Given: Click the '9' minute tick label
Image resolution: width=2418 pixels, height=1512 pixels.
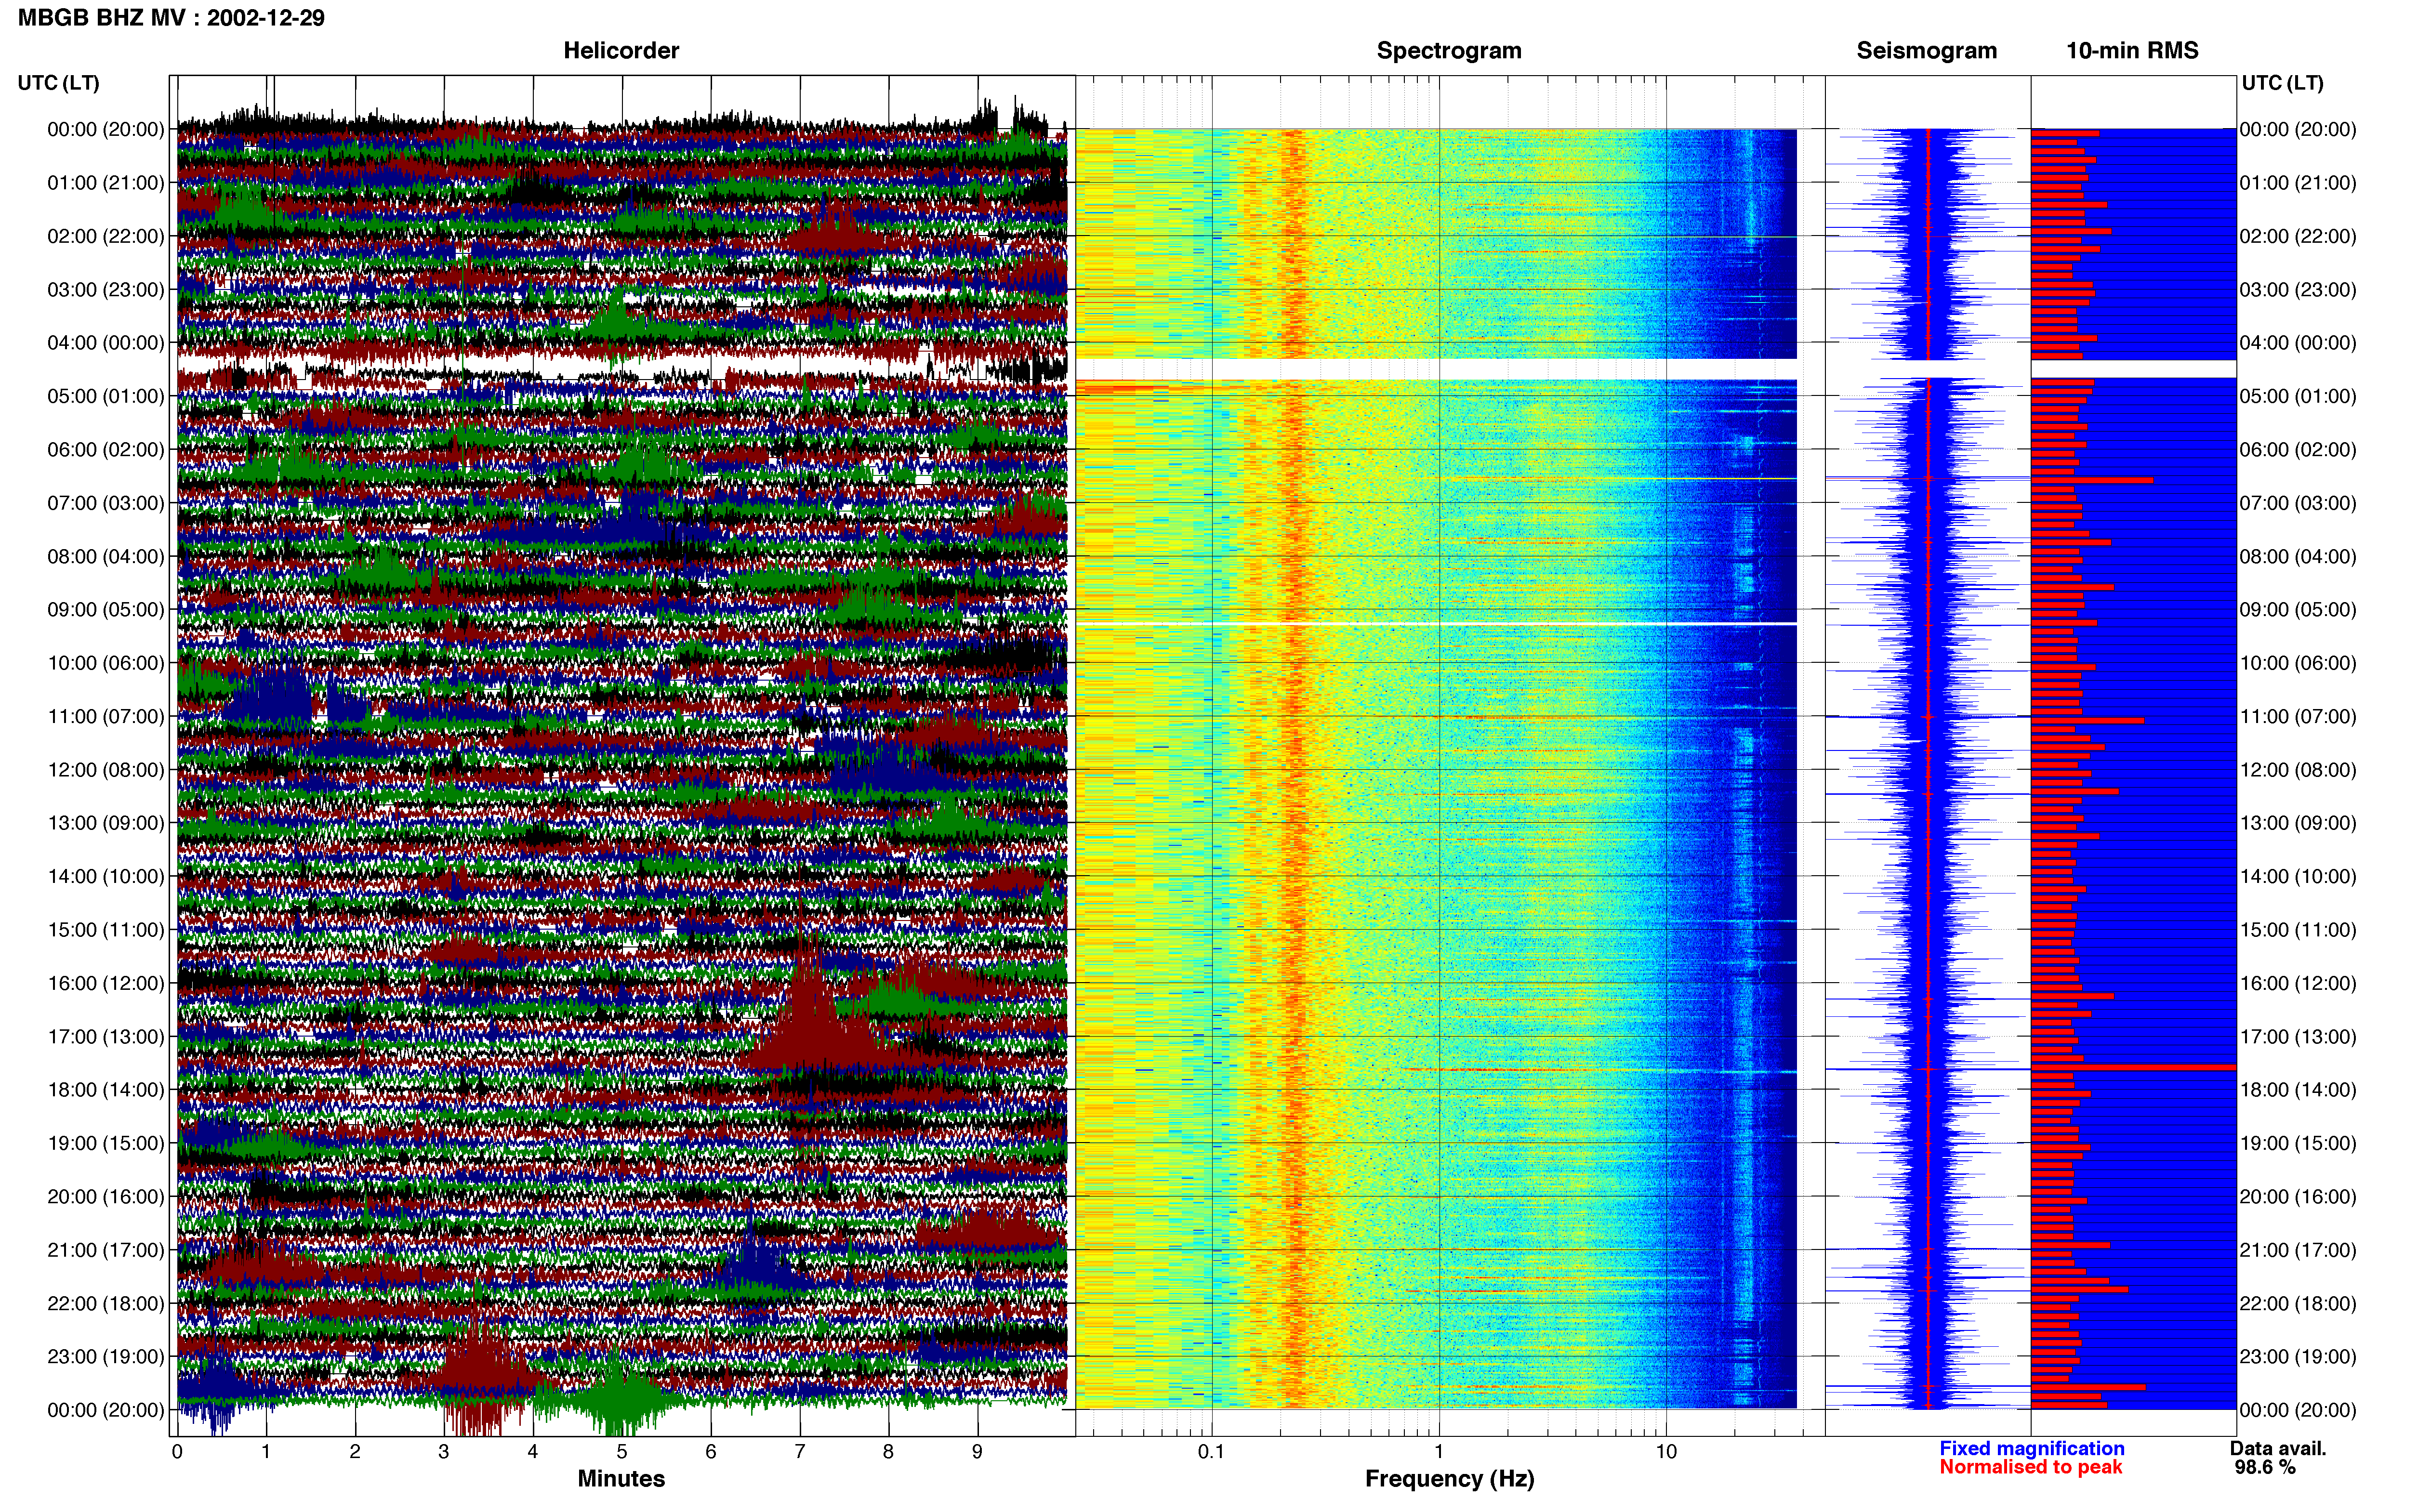Looking at the screenshot, I should pos(977,1452).
